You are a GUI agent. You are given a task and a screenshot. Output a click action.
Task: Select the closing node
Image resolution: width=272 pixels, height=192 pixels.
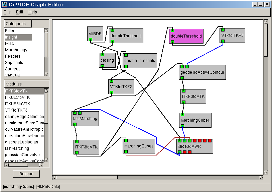[107, 60]
